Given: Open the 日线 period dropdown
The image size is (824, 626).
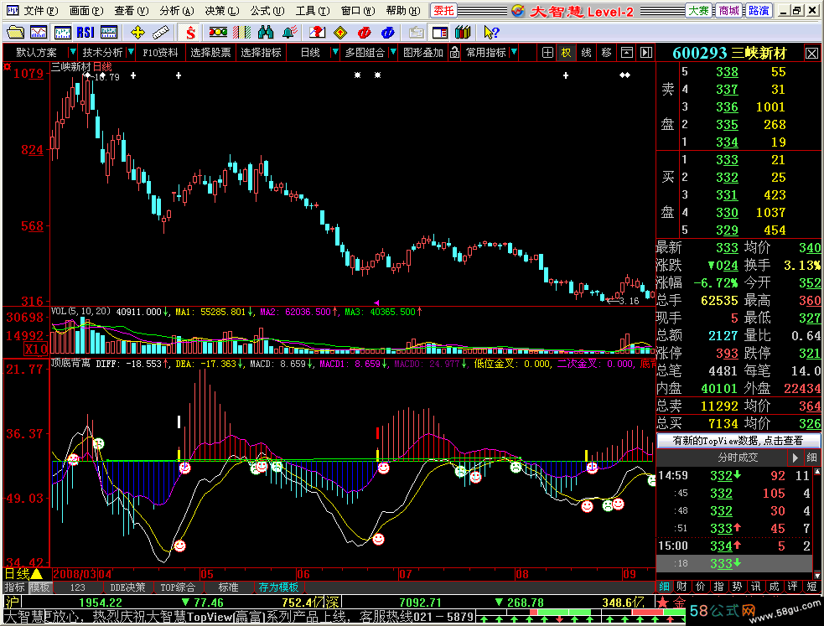Looking at the screenshot, I should (334, 52).
